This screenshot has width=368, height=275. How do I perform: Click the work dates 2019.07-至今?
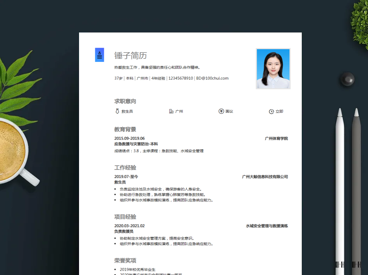[x=126, y=177]
